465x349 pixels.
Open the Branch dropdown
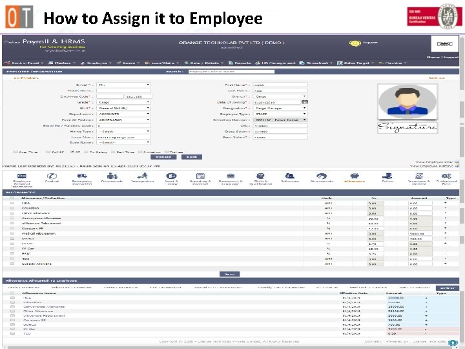pyautogui.click(x=280, y=96)
